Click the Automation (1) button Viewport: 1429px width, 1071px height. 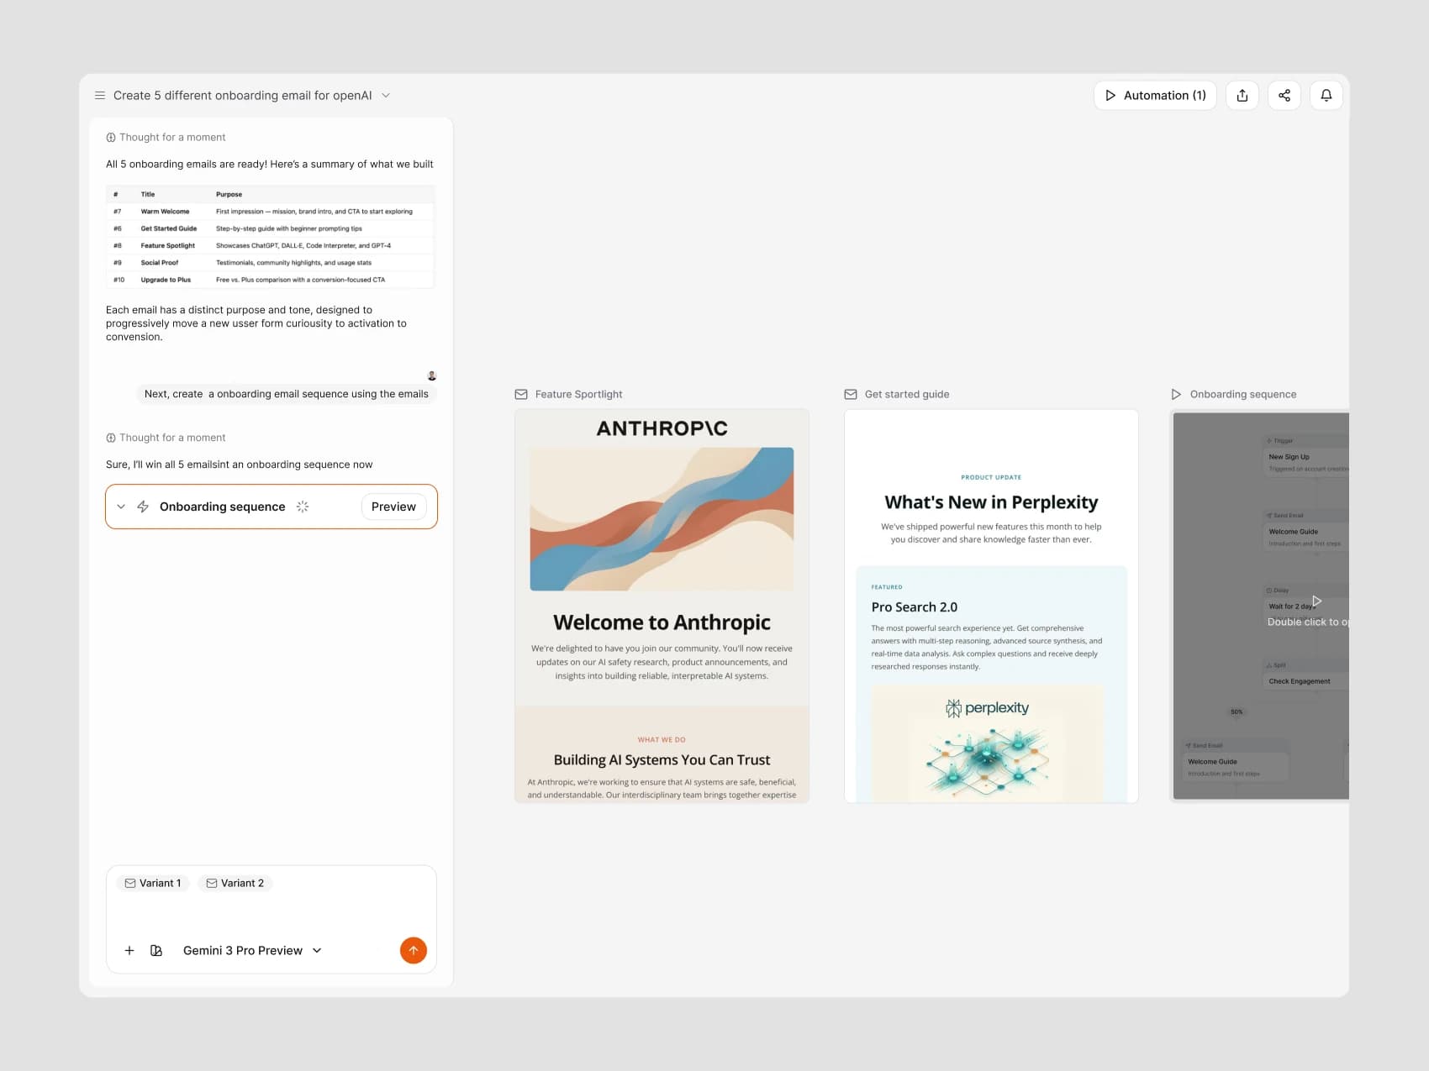1155,96
